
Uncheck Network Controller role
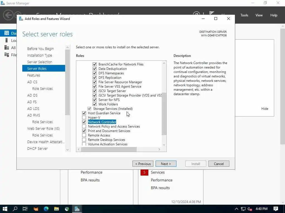pyautogui.click(x=84, y=122)
